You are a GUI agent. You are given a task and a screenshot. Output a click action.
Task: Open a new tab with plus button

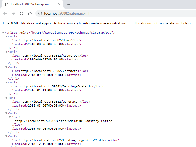(x=69, y=4)
